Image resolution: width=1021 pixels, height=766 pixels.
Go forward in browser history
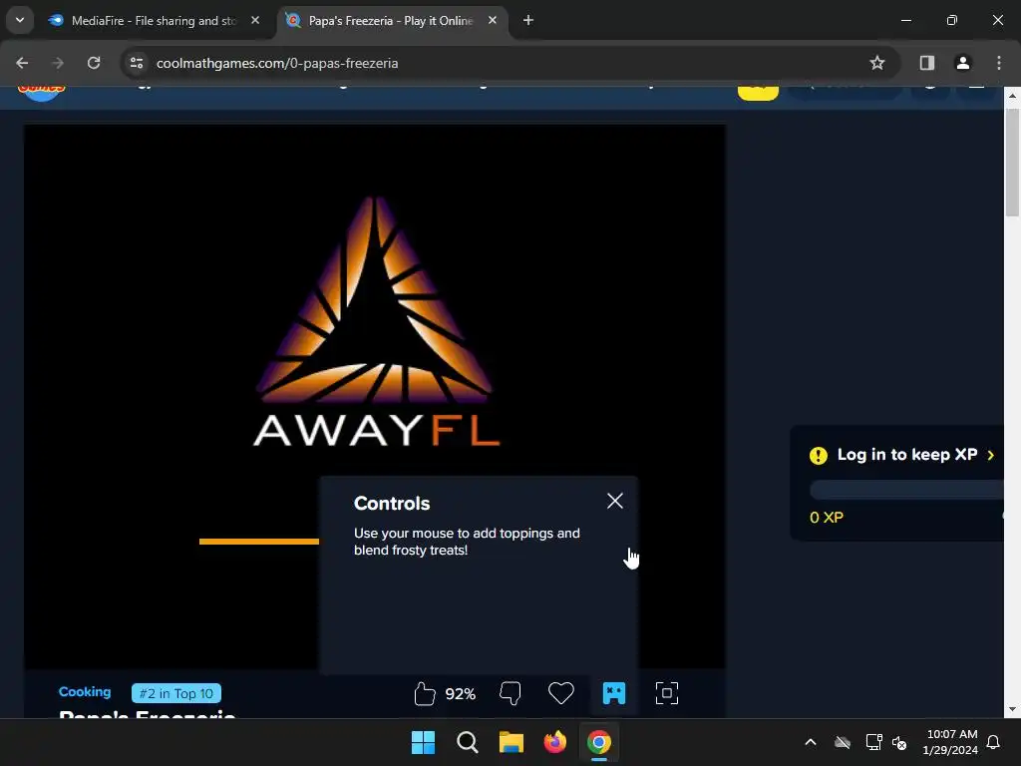point(58,63)
